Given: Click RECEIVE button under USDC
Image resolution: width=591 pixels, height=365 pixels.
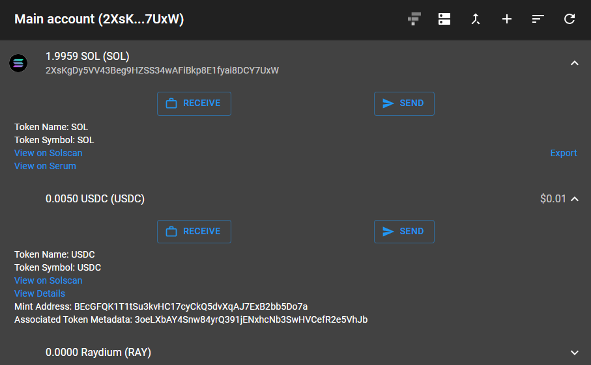Looking at the screenshot, I should [194, 232].
